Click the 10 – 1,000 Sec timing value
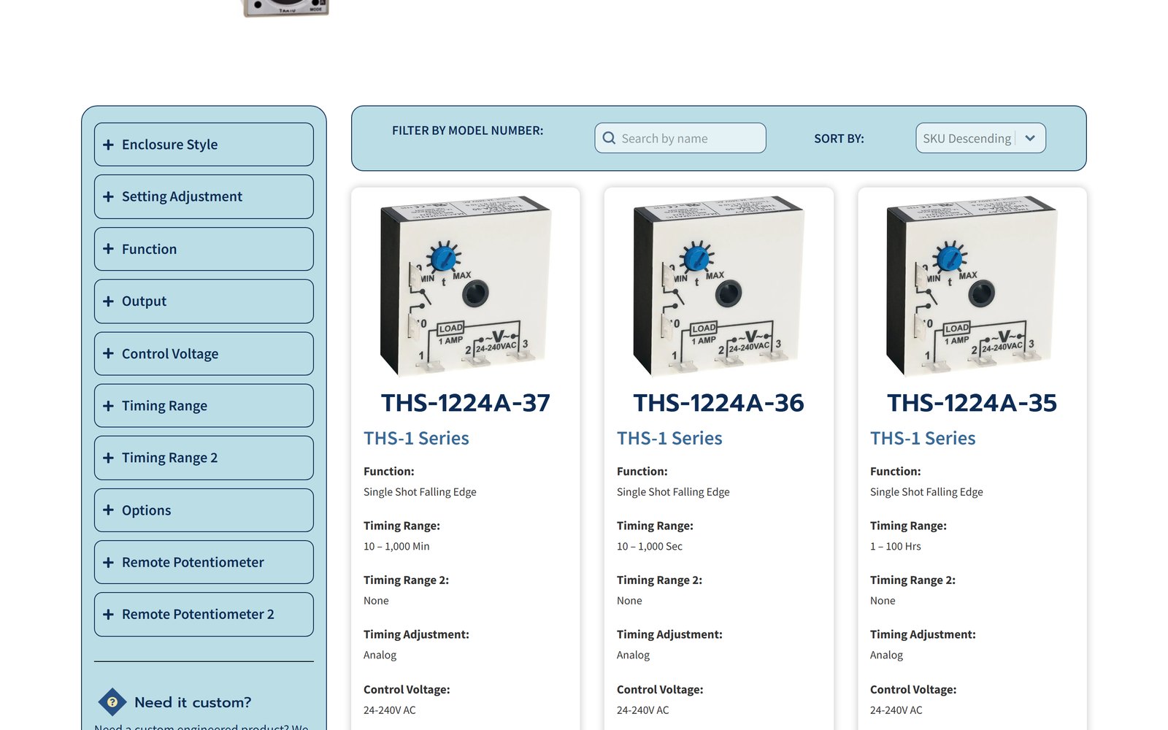This screenshot has width=1168, height=730. (650, 546)
